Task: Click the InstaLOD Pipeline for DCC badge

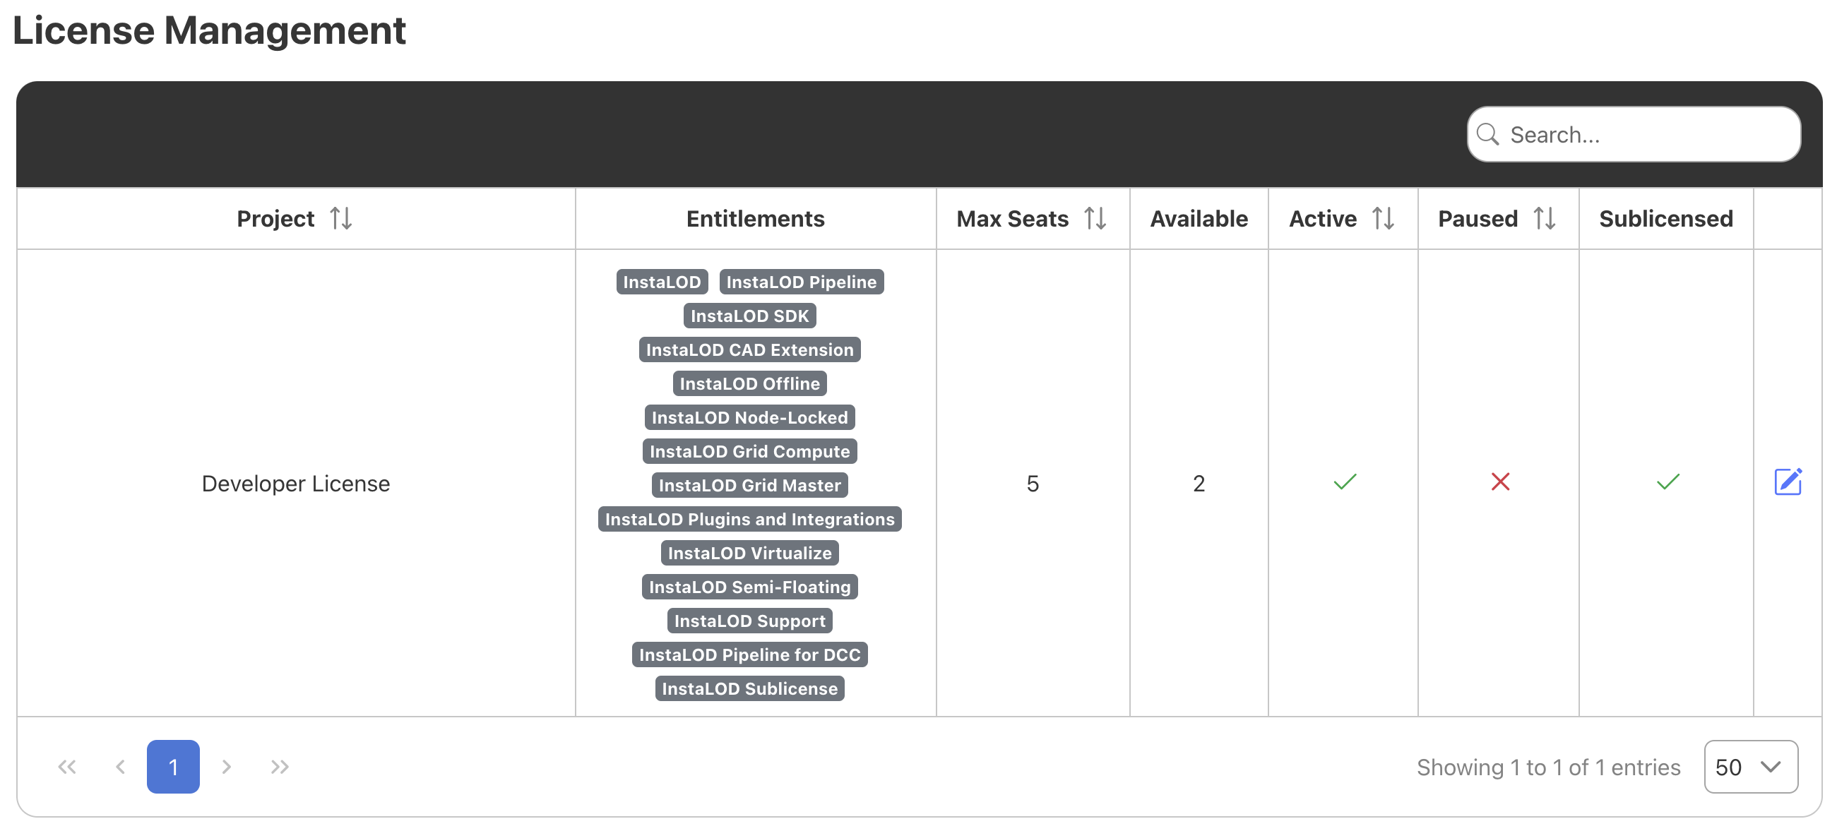Action: (749, 654)
